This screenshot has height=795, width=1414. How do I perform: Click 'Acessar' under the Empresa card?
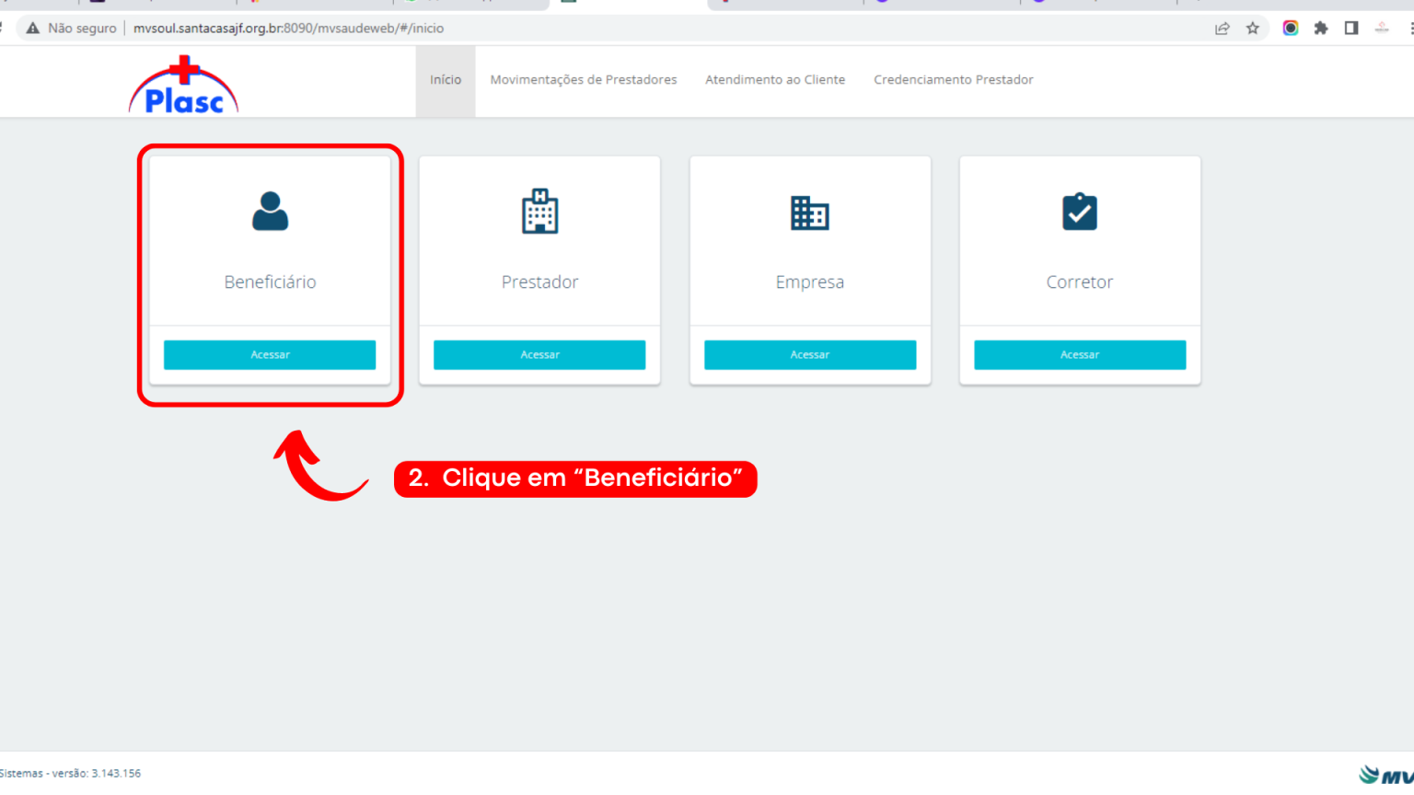point(810,354)
